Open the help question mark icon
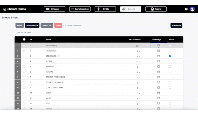The height and width of the screenshot is (115, 198). [186, 9]
